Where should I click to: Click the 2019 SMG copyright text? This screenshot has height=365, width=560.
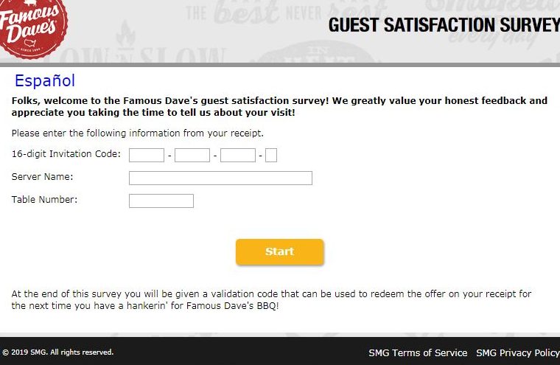(58, 352)
